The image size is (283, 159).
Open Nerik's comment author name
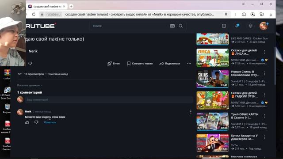[x=28, y=111]
